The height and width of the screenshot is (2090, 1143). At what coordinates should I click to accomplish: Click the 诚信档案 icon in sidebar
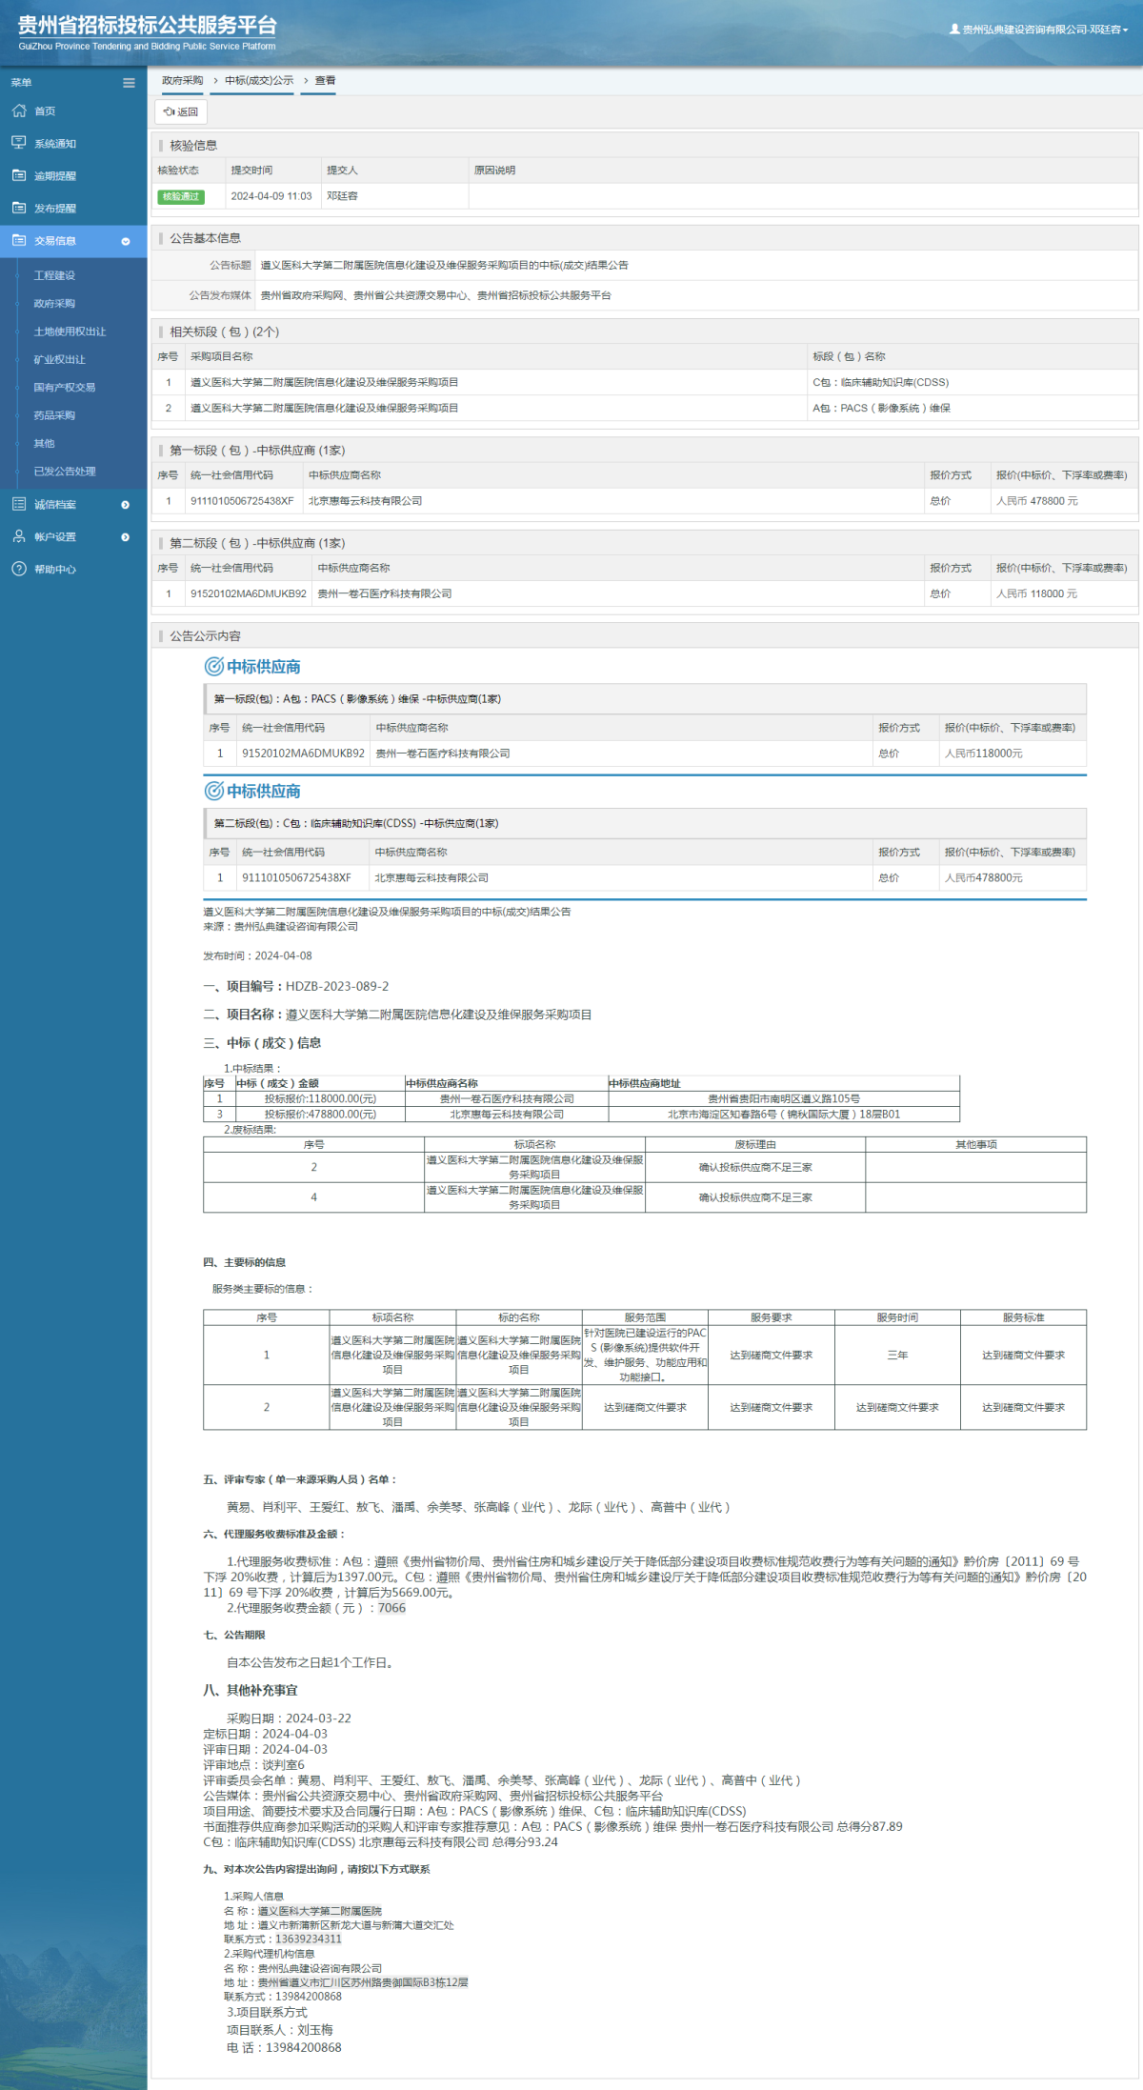pos(19,504)
